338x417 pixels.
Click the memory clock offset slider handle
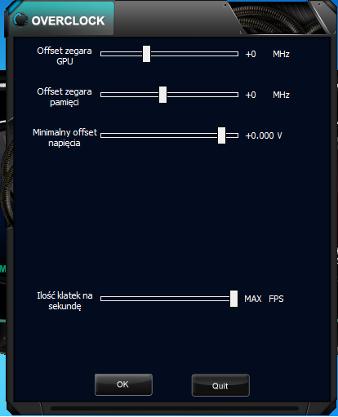point(162,95)
